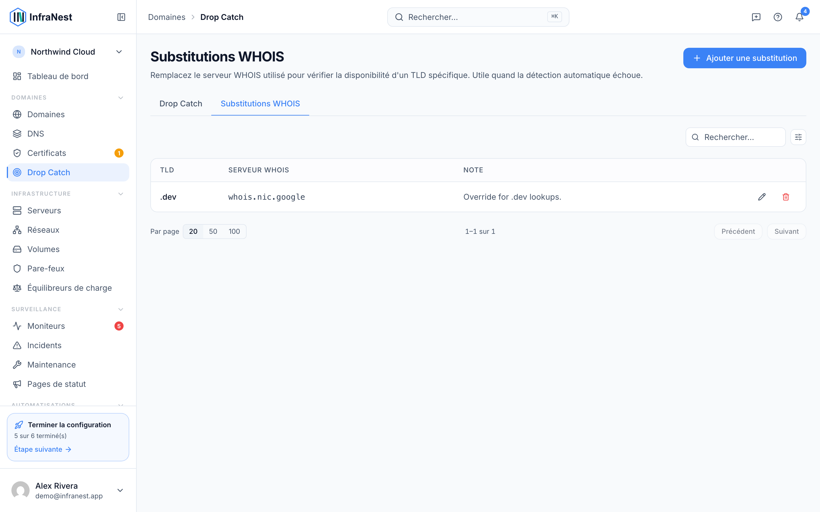This screenshot has height=512, width=820.
Task: Click the .dev TLD cell
Action: pyautogui.click(x=168, y=197)
